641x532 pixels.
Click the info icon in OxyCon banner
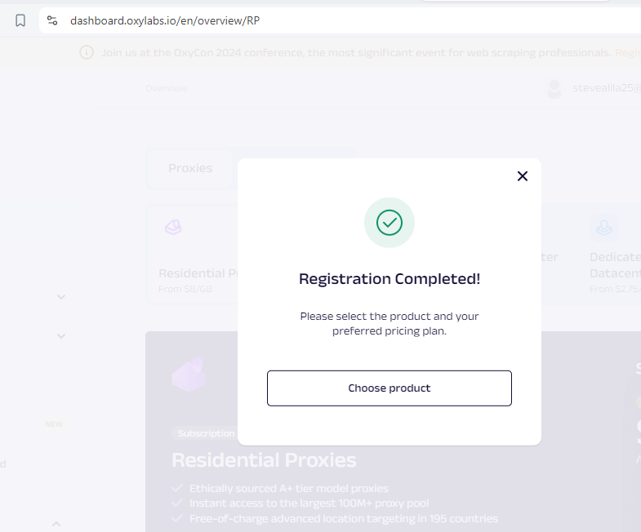tap(87, 52)
